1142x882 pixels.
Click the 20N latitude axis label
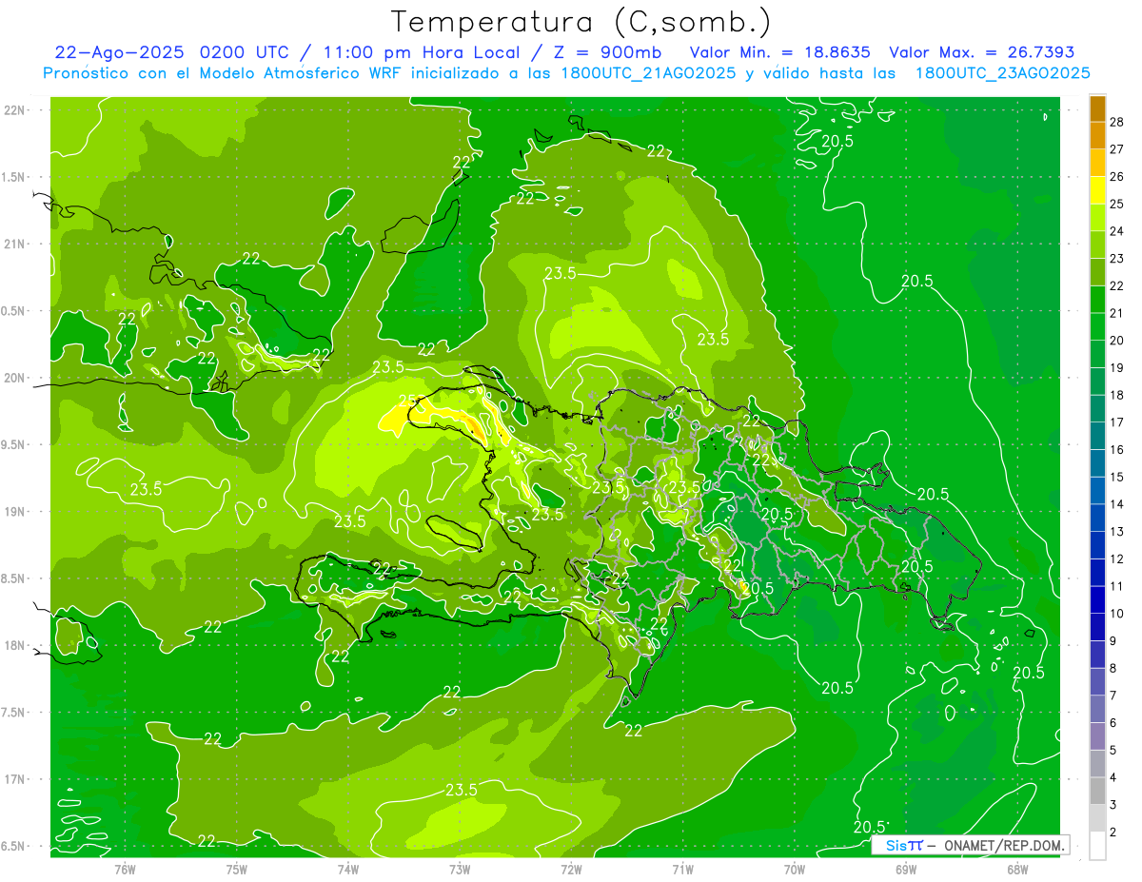tap(13, 378)
